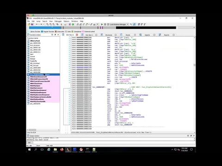Select the Start function in the list
The width and height of the screenshot is (222, 166).
click(32, 54)
